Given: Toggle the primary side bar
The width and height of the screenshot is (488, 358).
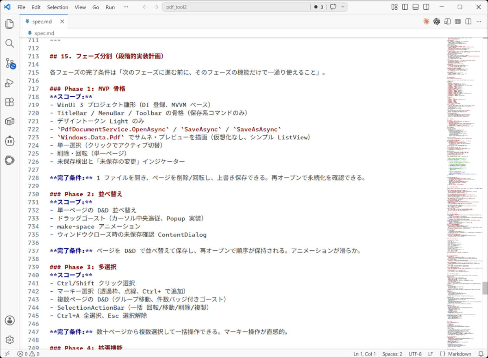Looking at the screenshot, I should 405,7.
